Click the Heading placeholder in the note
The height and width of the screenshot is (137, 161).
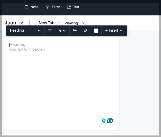[18, 45]
